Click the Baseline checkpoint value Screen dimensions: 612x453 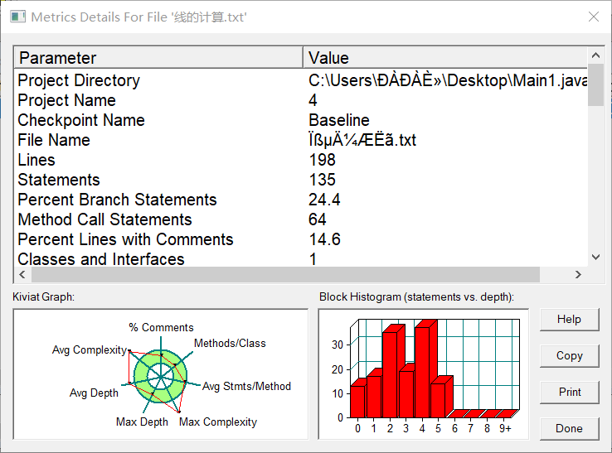(x=339, y=120)
